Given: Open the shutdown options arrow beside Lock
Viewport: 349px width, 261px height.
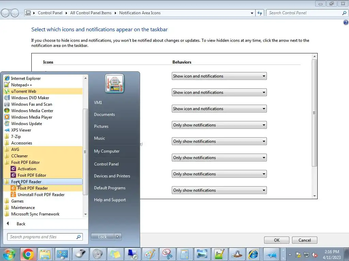Looking at the screenshot, I should [118, 237].
